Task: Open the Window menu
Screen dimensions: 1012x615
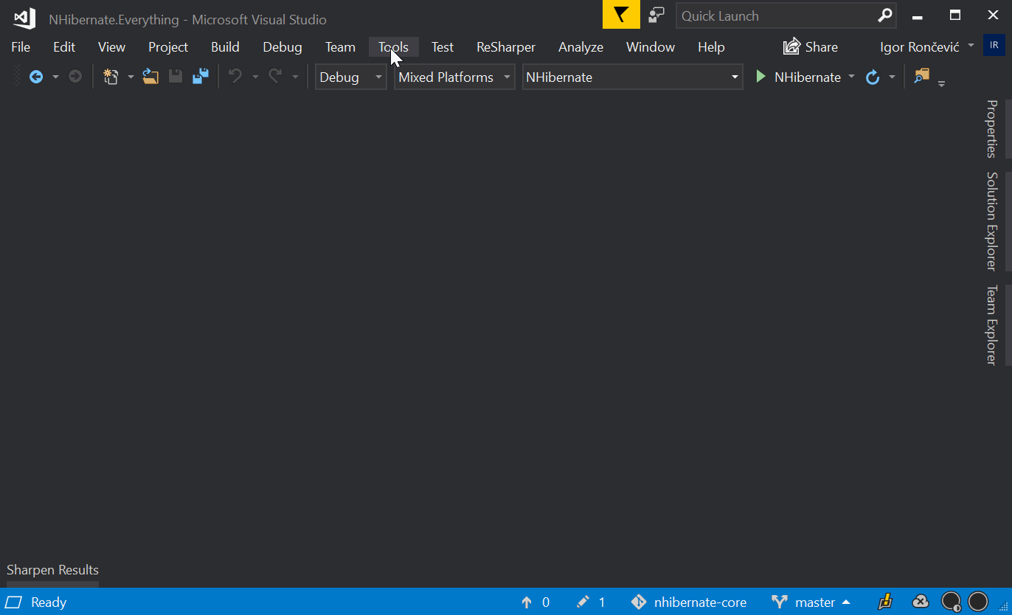Action: pyautogui.click(x=651, y=46)
